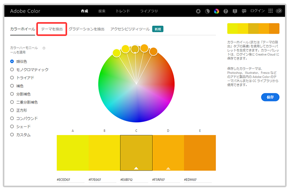289x192 pixels.
Task: Open 探索 menu item
Action: click(102, 11)
